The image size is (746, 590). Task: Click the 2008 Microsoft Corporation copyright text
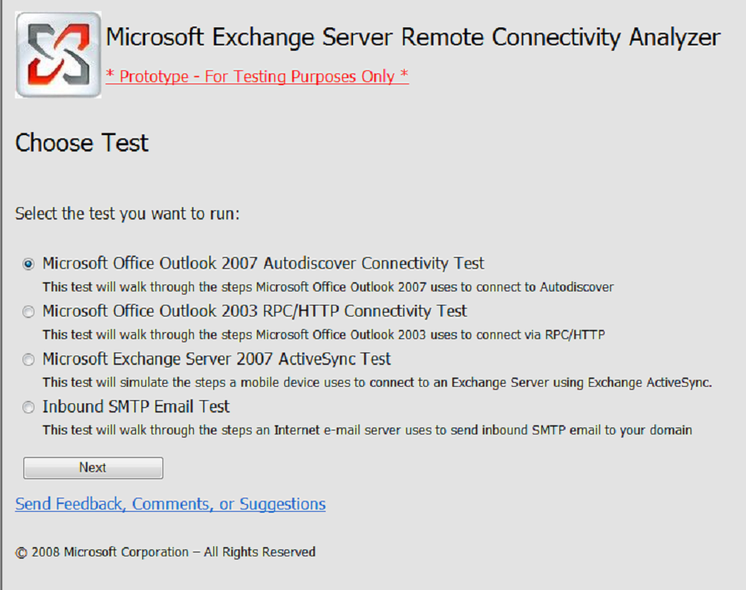pyautogui.click(x=166, y=551)
